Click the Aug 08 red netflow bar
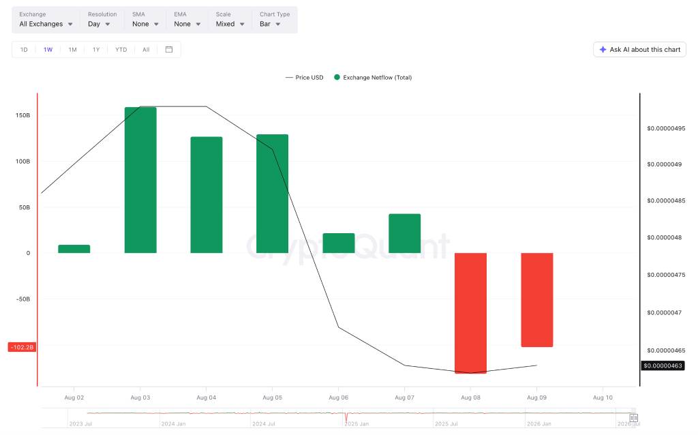 point(470,313)
